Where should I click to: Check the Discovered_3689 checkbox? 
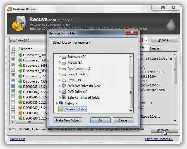point(13,54)
